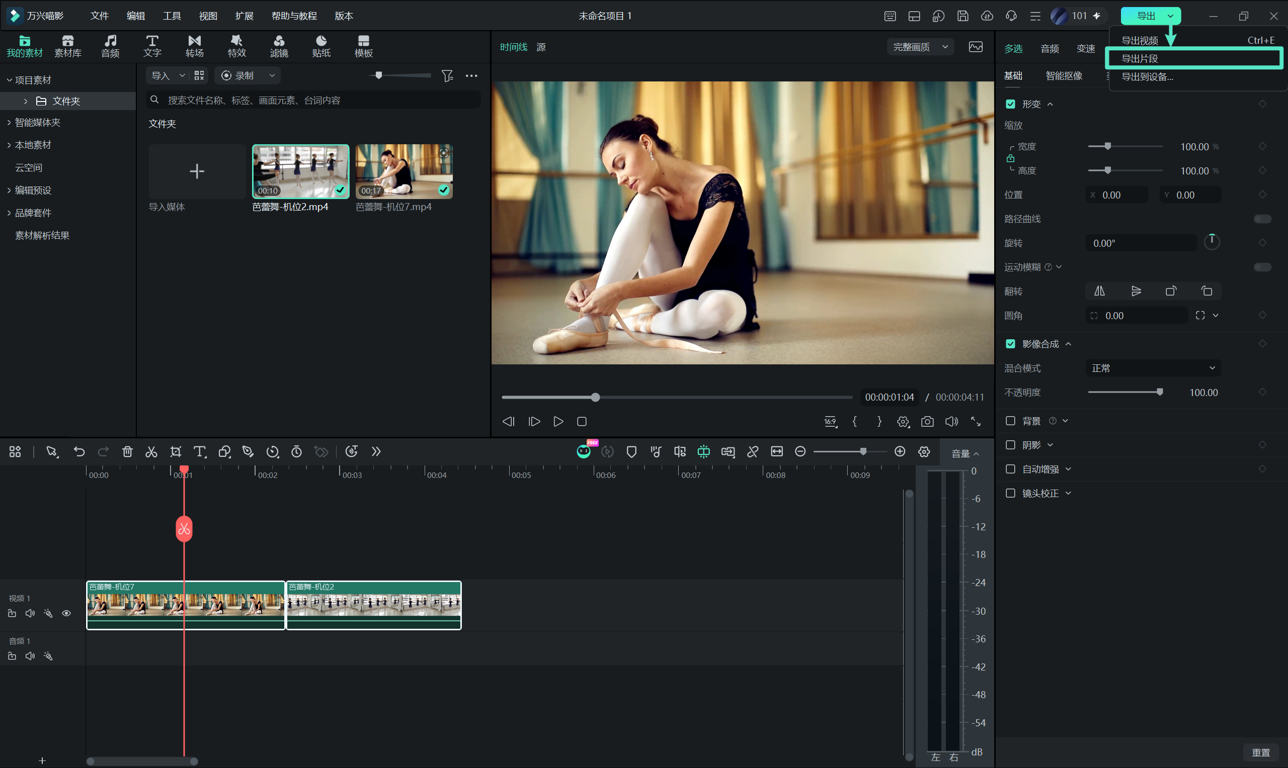Screen dimensions: 1288x768
Task: Open the 完整画质 quality dropdown
Action: (x=920, y=47)
